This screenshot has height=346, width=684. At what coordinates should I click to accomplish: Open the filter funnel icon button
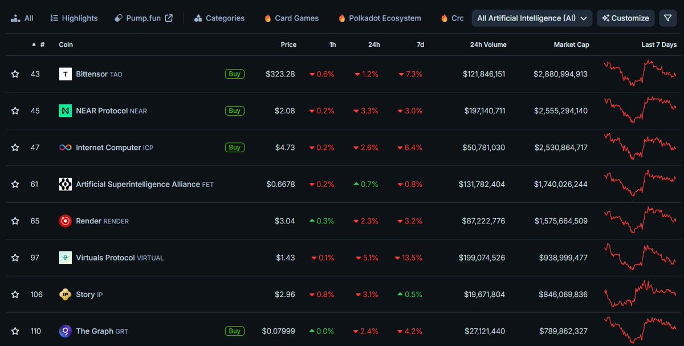pos(667,18)
